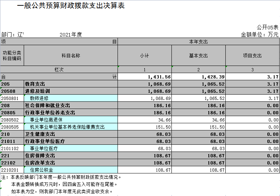
Task: Click 住房公积金 小计 value 108.67
Action: [x=144, y=170]
